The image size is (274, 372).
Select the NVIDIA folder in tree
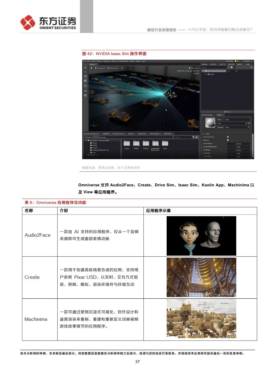[94, 145]
